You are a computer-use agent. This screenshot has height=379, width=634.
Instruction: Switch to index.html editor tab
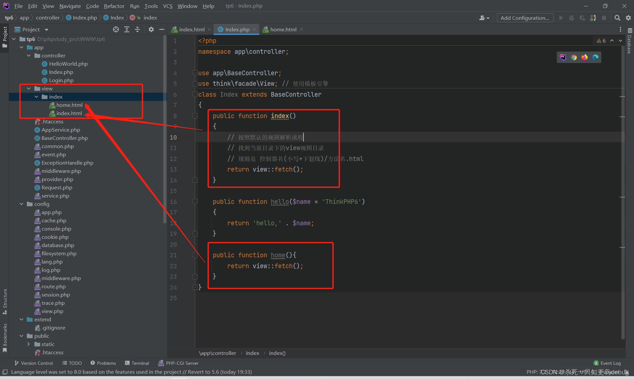[192, 29]
